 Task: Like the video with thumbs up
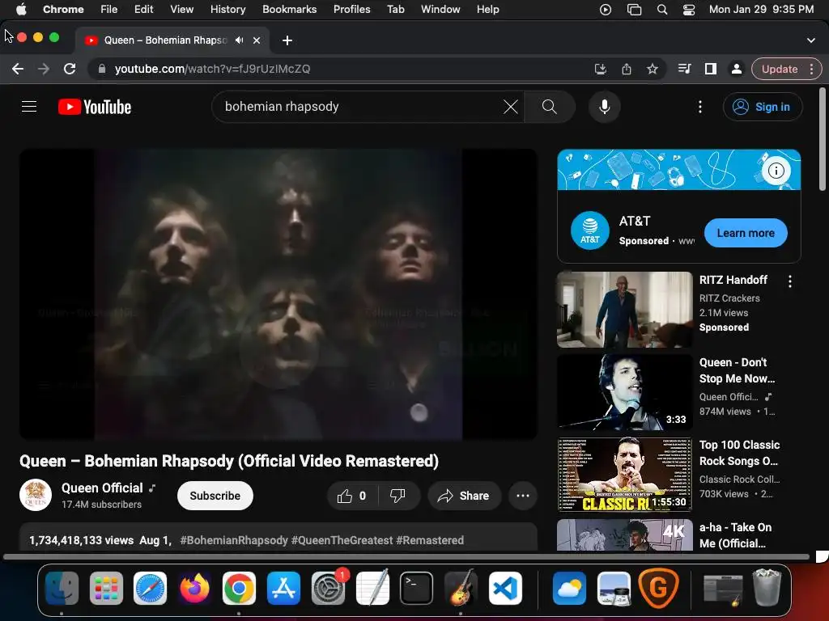(x=351, y=496)
